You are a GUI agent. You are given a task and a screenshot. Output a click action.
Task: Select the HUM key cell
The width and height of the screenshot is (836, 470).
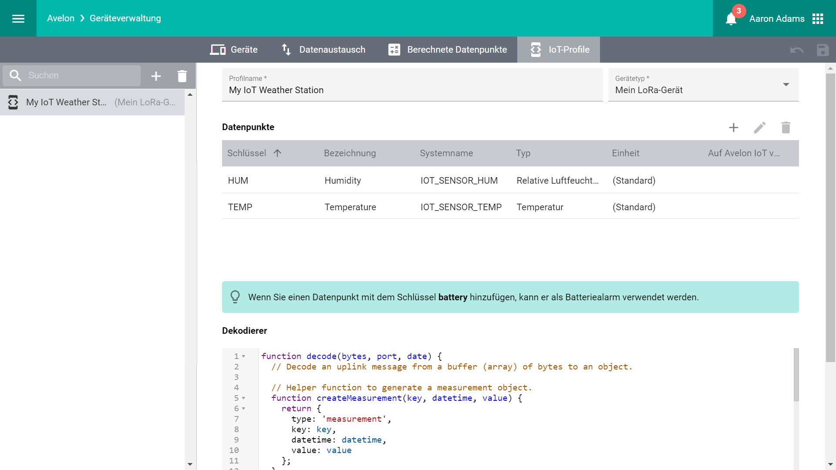(x=238, y=181)
